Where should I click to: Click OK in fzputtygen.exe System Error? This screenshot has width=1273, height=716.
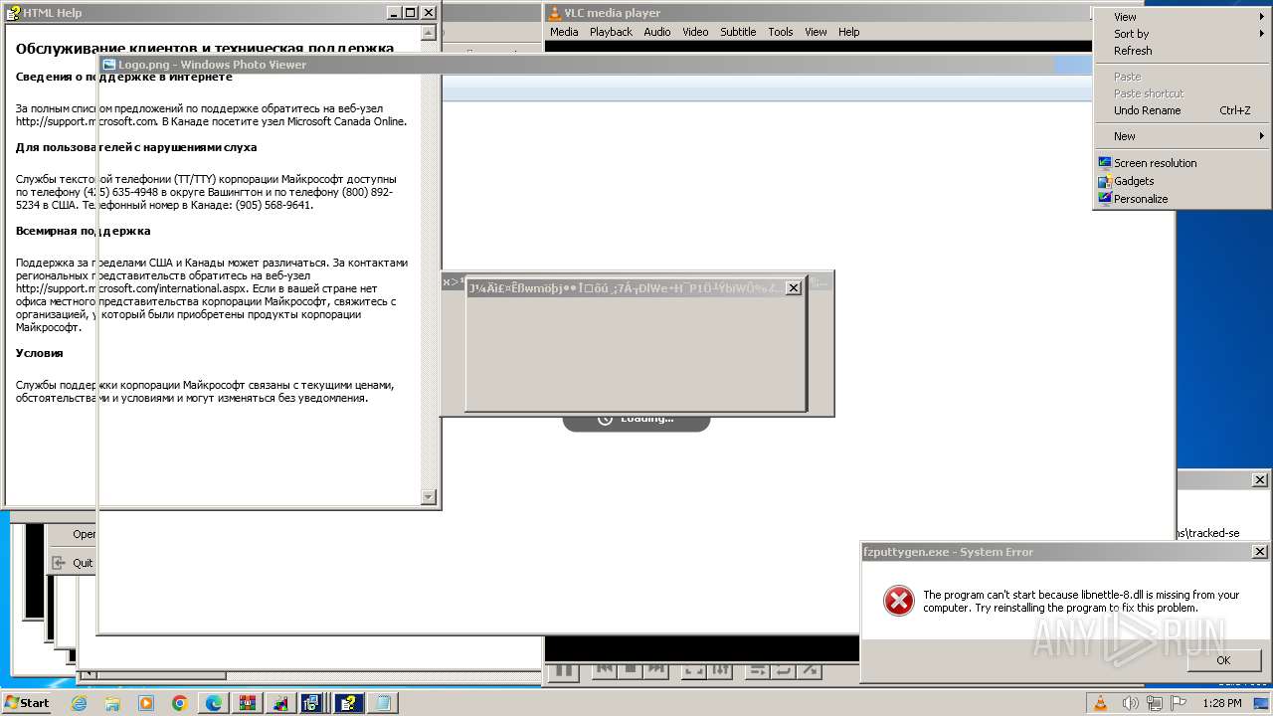(1223, 660)
